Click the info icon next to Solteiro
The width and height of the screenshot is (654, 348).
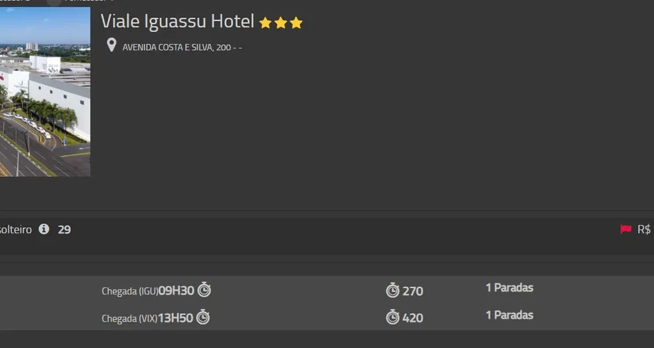44,229
